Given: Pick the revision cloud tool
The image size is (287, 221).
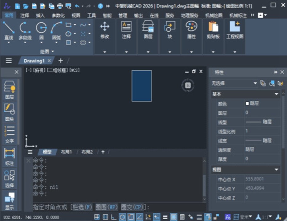Looking at the screenshot, I should click(83, 43).
